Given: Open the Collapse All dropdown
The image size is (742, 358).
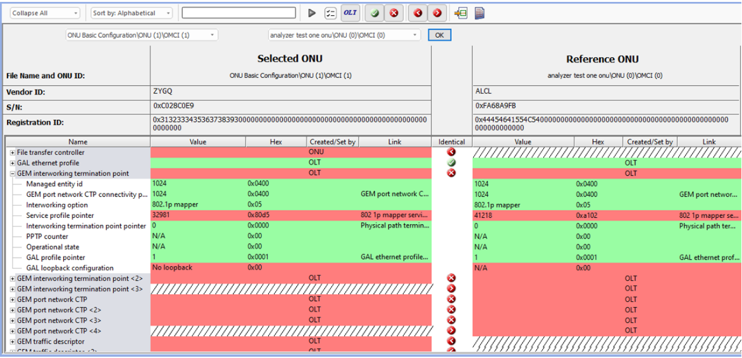Looking at the screenshot, I should click(x=44, y=13).
